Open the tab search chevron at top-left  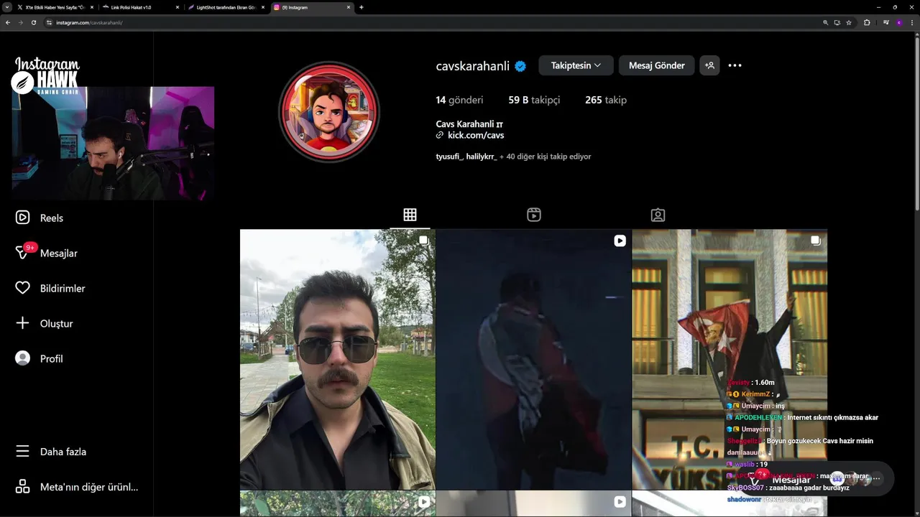(6, 7)
